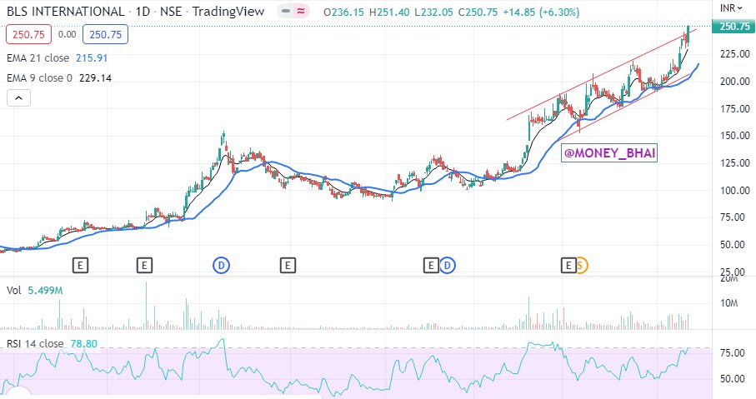Click the D dividend marker paired with an E marker

[x=448, y=265]
